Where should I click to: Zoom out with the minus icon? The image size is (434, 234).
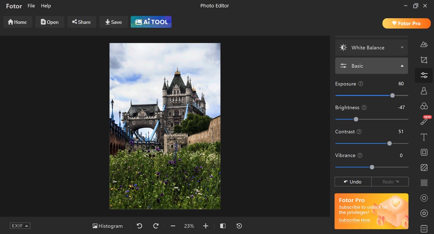click(x=173, y=226)
